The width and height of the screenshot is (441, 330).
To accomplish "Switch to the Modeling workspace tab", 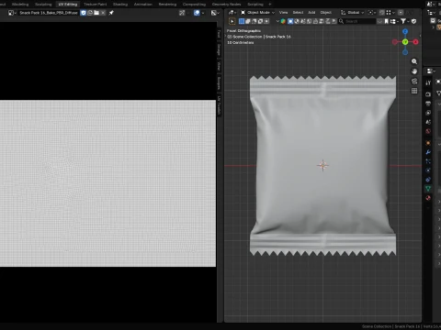I will (x=20, y=5).
